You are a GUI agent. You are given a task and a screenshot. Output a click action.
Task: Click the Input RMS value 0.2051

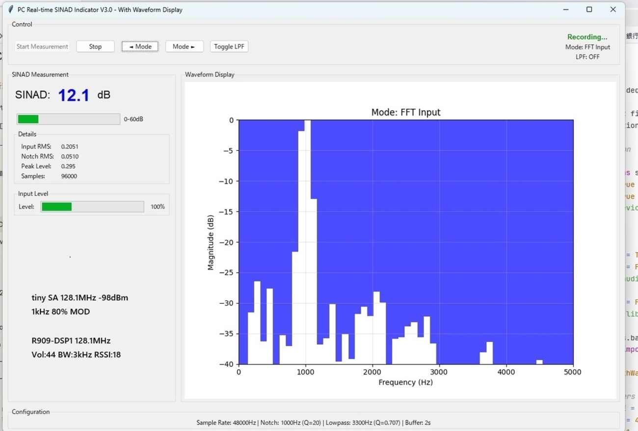tap(70, 146)
